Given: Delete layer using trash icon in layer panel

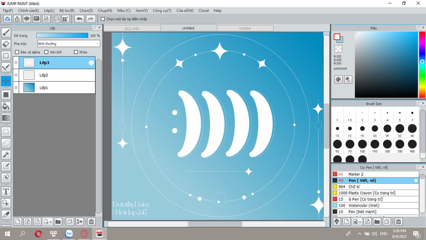Looking at the screenshot, I should pos(91,222).
